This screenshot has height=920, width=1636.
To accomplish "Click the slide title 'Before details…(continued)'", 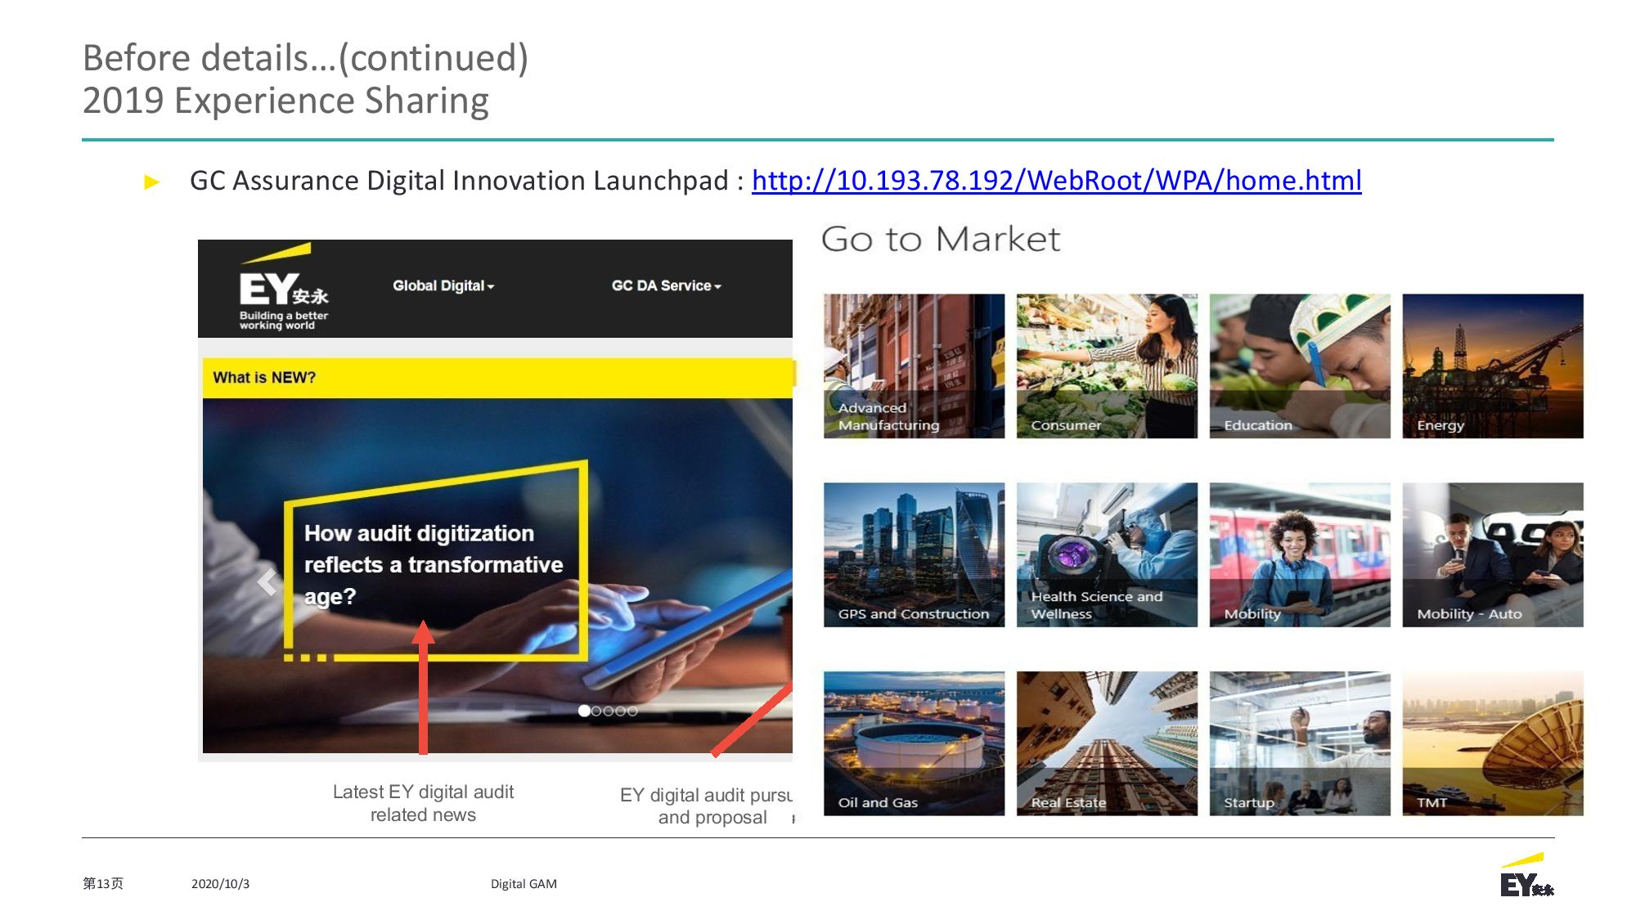I will click(x=305, y=58).
